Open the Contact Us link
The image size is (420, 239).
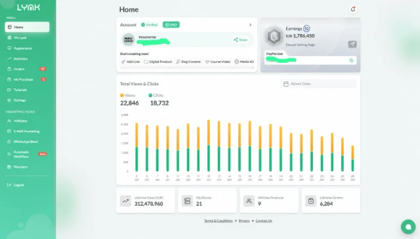[x=264, y=221]
